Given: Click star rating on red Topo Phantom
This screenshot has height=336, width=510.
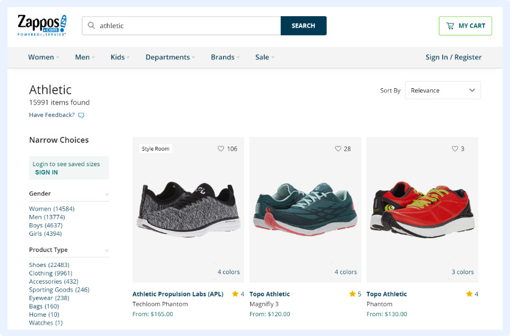Looking at the screenshot, I should click(469, 294).
